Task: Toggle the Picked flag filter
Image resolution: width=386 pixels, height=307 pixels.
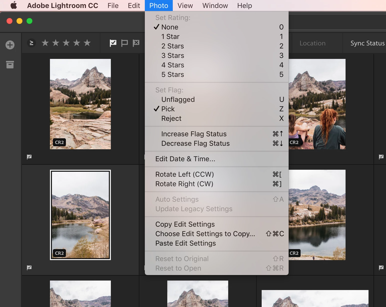Action: click(113, 43)
